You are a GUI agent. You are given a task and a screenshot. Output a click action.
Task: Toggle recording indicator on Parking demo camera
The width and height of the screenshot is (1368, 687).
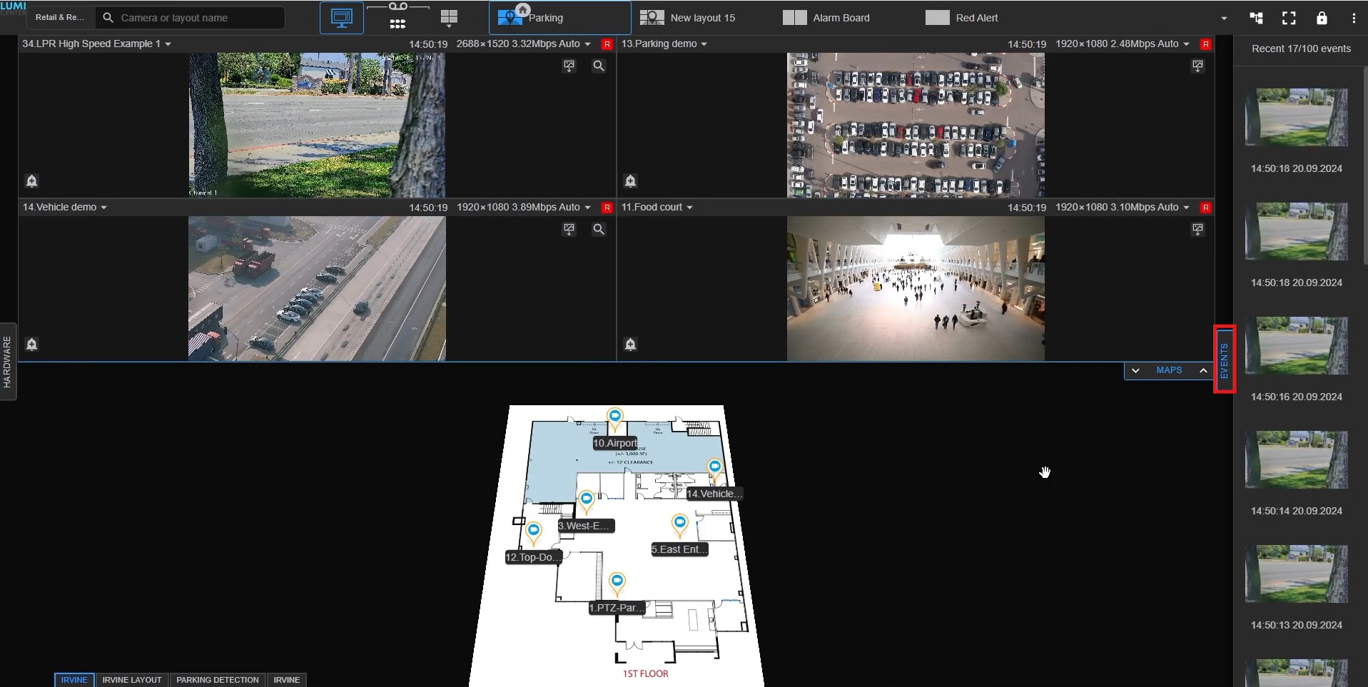[1205, 44]
